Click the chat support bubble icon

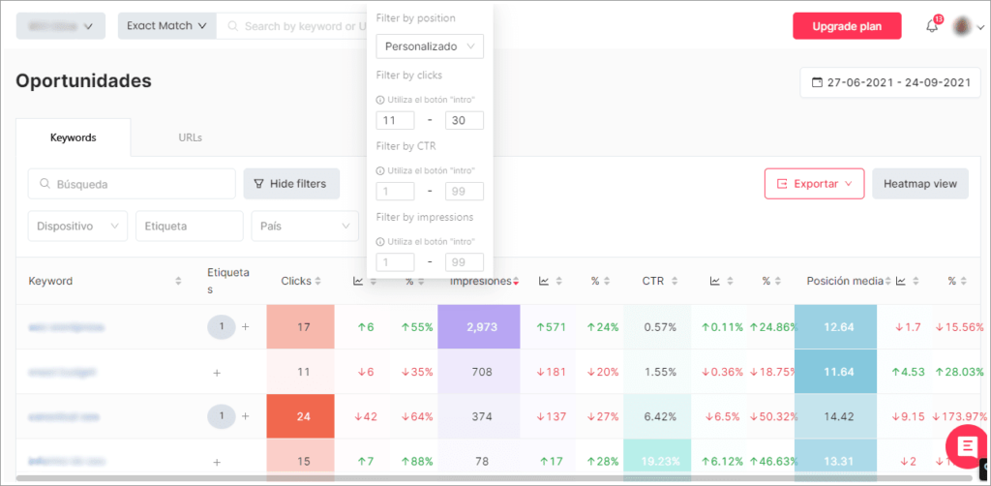click(x=967, y=446)
